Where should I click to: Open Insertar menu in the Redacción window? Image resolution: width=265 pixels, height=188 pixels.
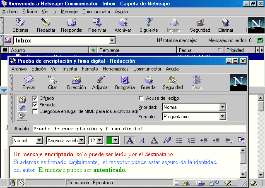[70, 69]
